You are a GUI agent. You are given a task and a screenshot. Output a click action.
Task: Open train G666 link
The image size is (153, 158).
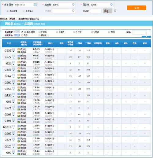[8, 133]
